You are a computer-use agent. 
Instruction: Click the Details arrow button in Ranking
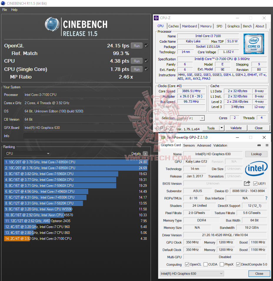(145, 154)
